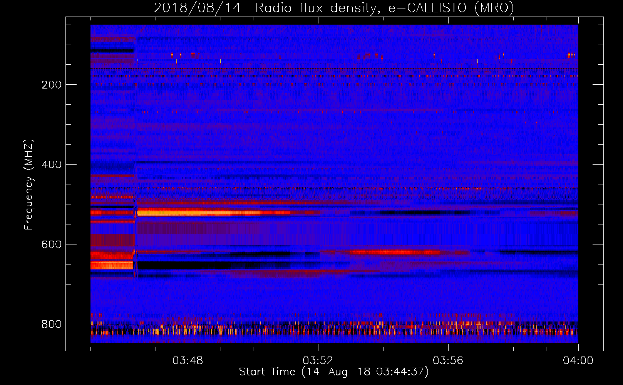Click the 03:48 time tick label

pos(188,361)
